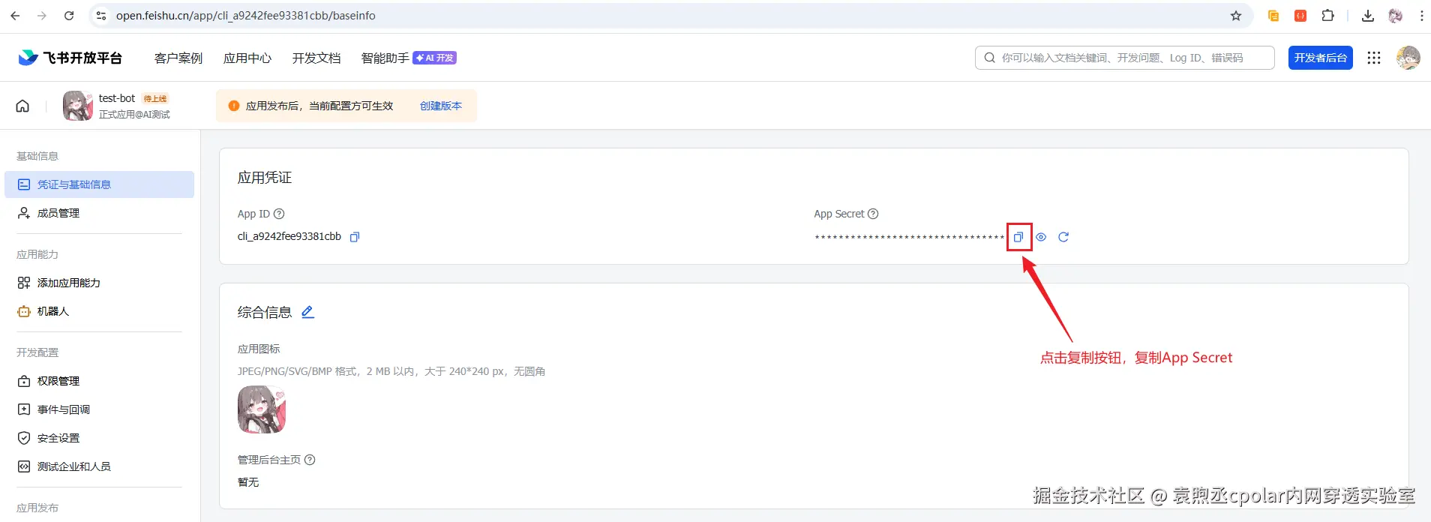The width and height of the screenshot is (1431, 522).
Task: Click the 开发者后台 button
Action: (x=1320, y=58)
